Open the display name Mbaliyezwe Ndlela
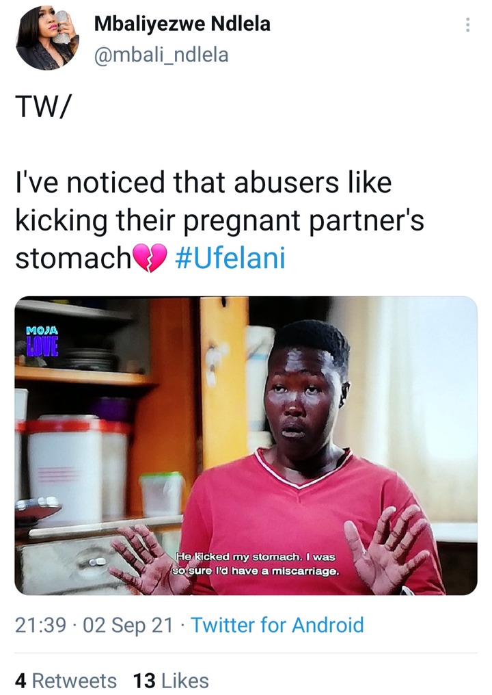This screenshot has width=492, height=695. (182, 24)
